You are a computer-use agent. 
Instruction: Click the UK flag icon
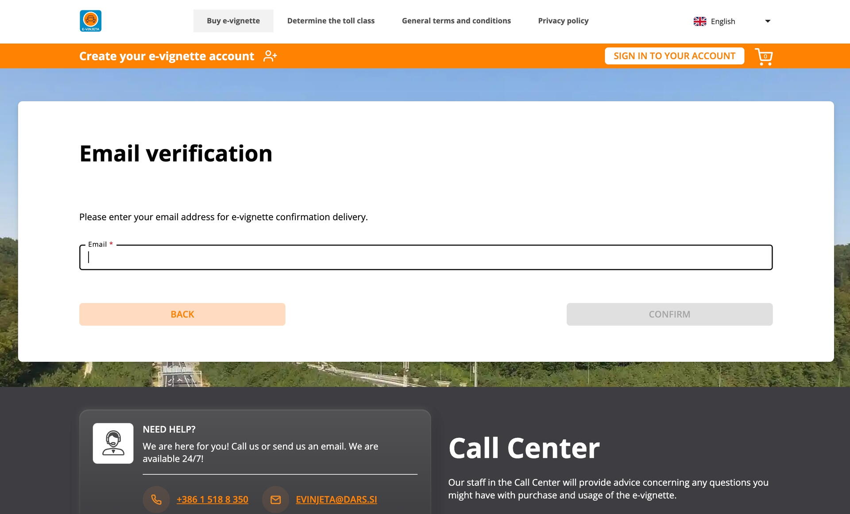pos(700,21)
